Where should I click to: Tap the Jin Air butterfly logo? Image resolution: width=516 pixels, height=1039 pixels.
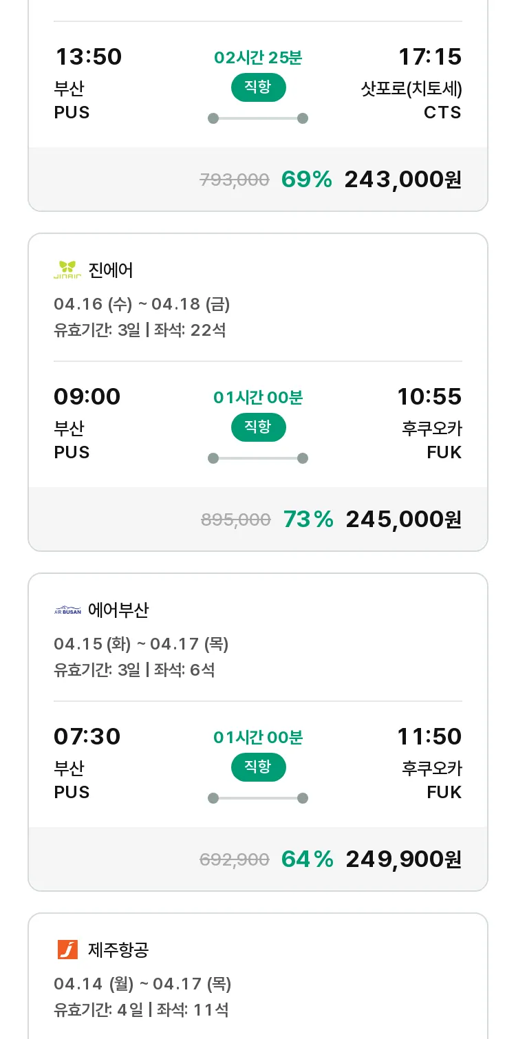pos(67,270)
